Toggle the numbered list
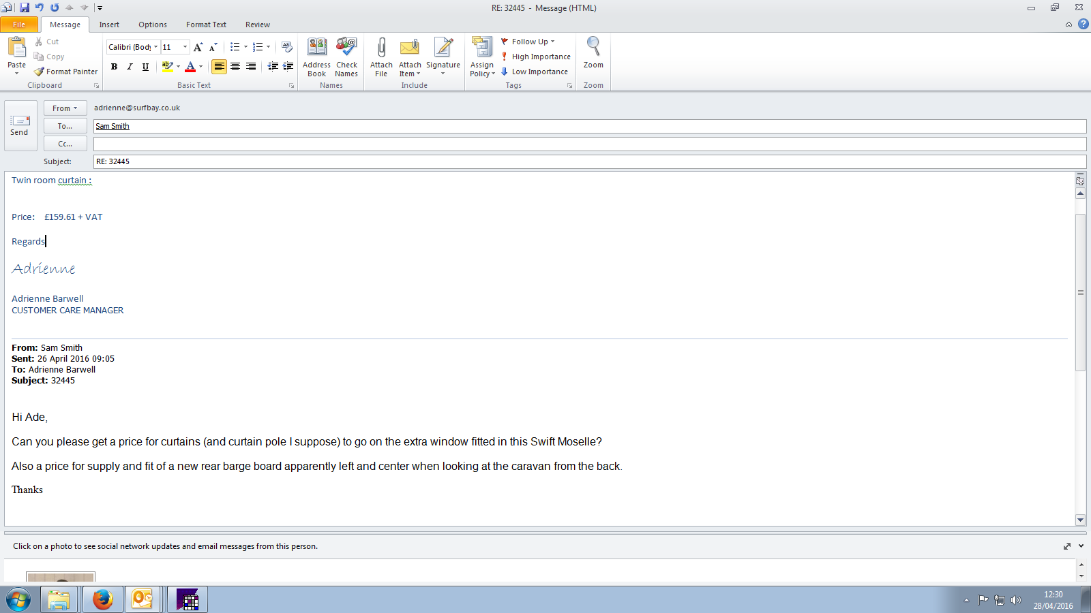 (258, 47)
